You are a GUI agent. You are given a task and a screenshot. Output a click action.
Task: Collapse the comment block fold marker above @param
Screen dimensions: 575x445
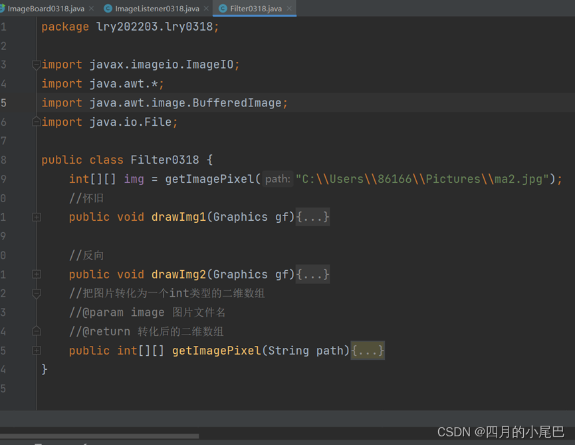[x=37, y=293]
